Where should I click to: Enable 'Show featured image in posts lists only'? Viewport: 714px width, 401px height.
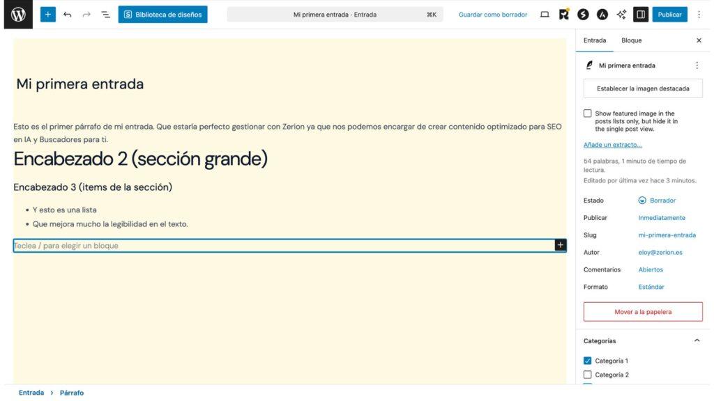click(x=588, y=113)
